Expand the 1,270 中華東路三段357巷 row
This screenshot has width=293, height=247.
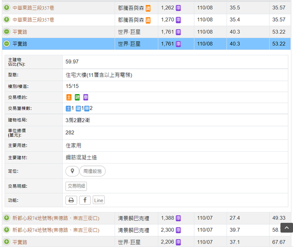[x=7, y=20]
